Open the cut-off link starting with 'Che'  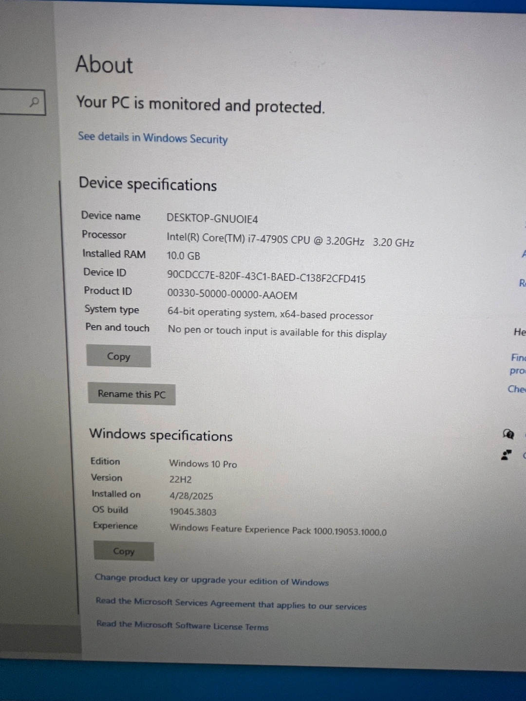517,389
